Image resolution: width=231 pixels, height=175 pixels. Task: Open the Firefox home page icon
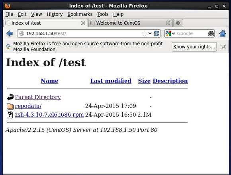[223, 33]
